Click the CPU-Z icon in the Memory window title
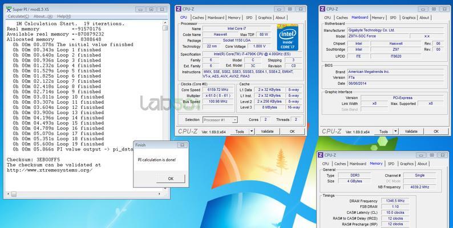The image size is (453, 228). 321,155
